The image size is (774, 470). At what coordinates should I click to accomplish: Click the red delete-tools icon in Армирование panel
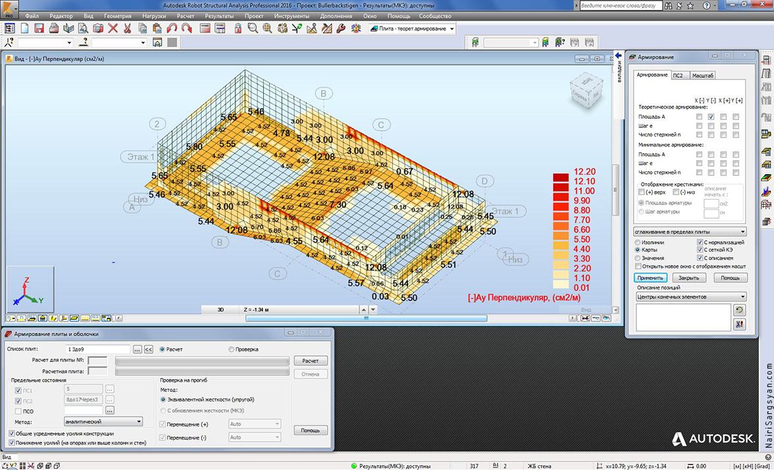click(x=739, y=324)
